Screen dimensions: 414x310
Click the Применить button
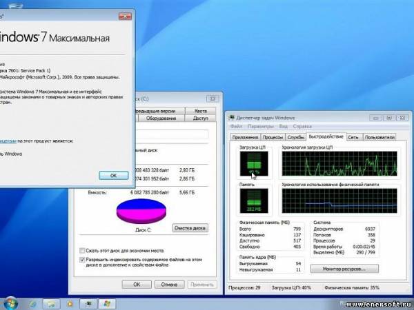202,285
